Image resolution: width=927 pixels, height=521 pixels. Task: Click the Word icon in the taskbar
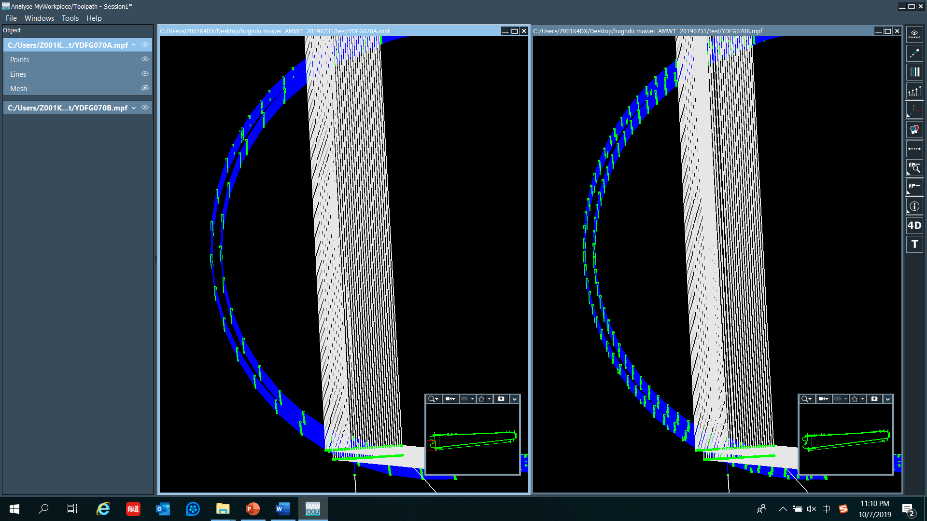pos(282,509)
